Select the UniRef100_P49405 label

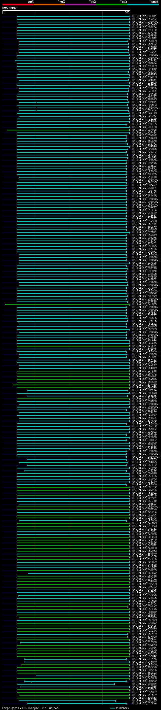(144, 344)
